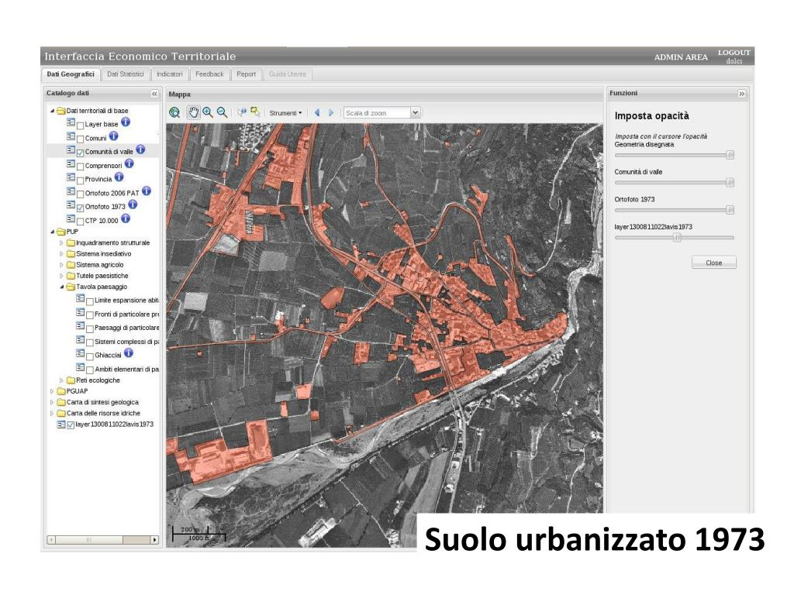The height and width of the screenshot is (595, 794).
Task: Open the Indicatori tab
Action: click(169, 74)
